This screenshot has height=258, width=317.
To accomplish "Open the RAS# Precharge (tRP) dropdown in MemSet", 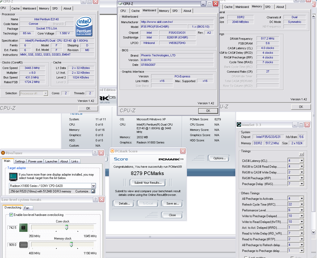I will [302, 178].
